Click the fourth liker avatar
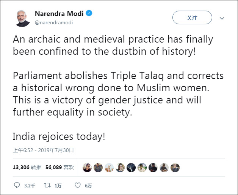The height and width of the screenshot is (195, 238). coord(120,167)
